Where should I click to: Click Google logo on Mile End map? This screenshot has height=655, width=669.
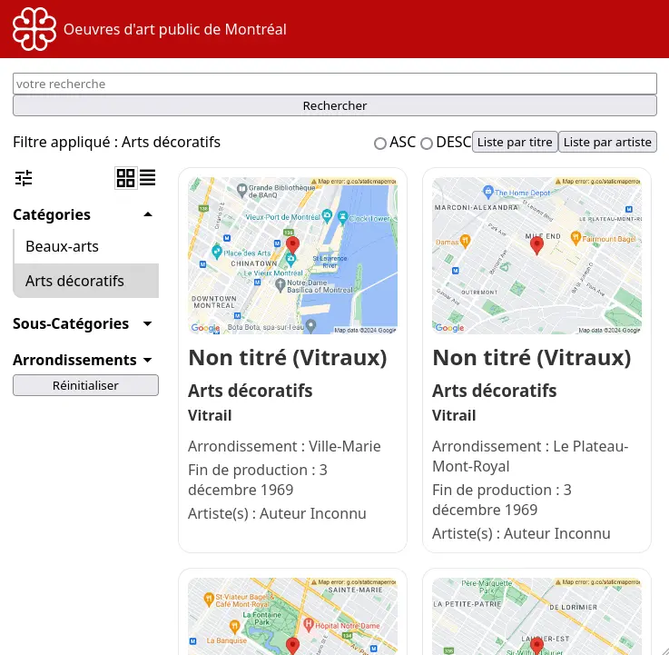point(449,328)
